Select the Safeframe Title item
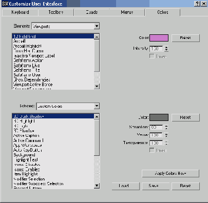The height and width of the screenshot is (203, 208). tap(53, 70)
